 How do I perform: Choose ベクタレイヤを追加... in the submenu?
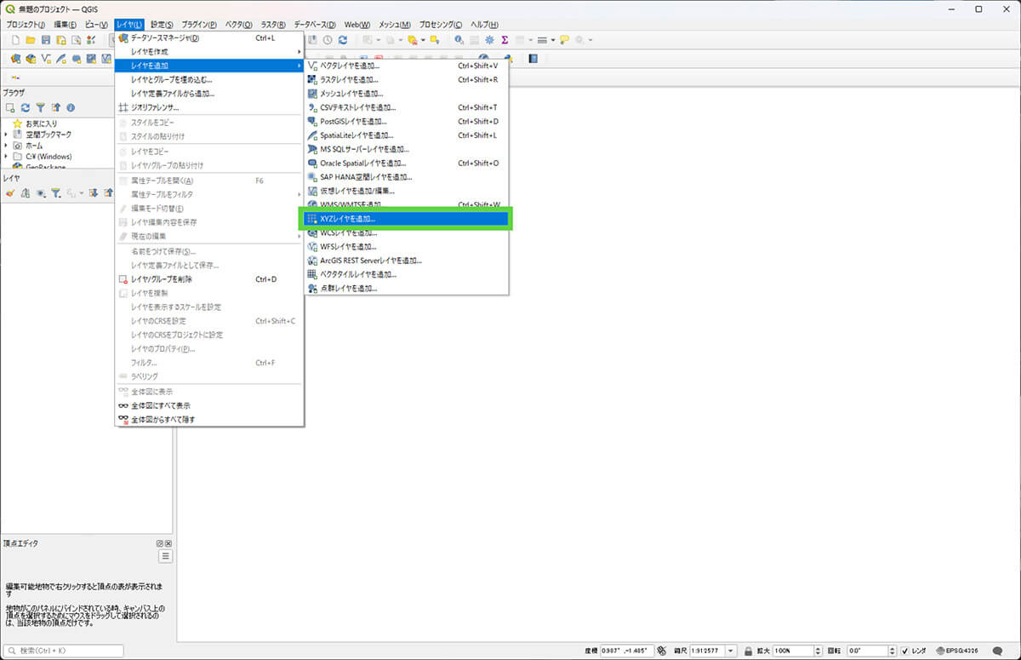(x=407, y=66)
